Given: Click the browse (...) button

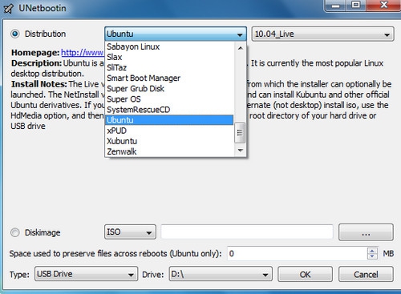Looking at the screenshot, I should (366, 232).
